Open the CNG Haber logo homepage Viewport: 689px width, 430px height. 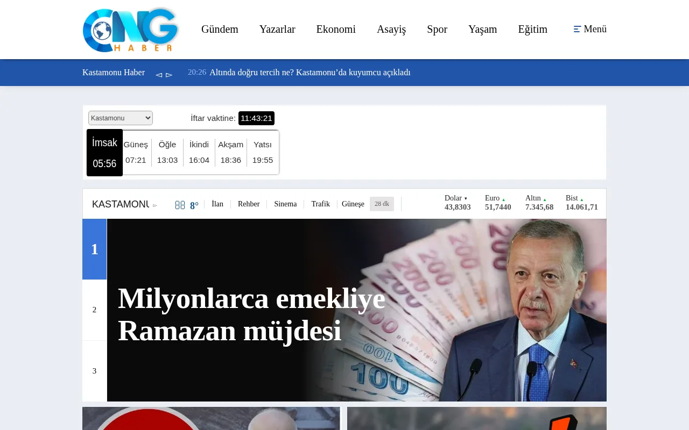[130, 30]
